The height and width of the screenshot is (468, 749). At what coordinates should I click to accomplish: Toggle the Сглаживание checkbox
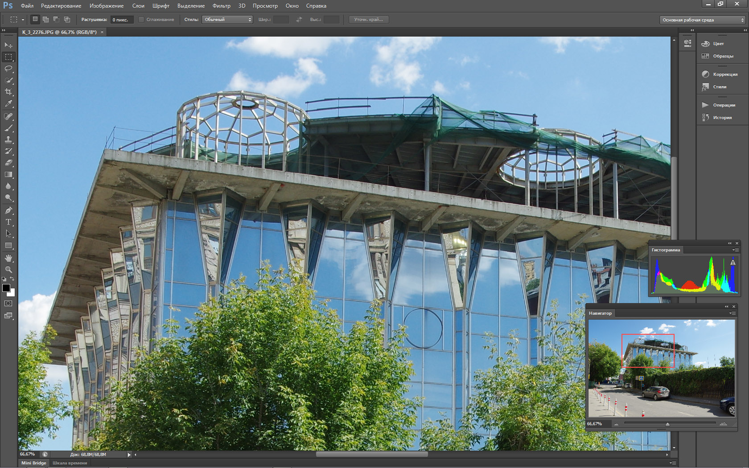141,20
